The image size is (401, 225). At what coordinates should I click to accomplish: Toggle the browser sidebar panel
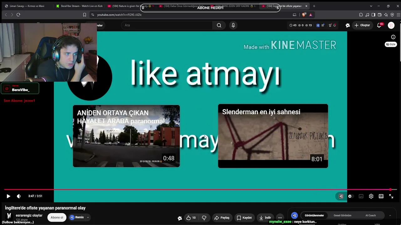(x=373, y=15)
